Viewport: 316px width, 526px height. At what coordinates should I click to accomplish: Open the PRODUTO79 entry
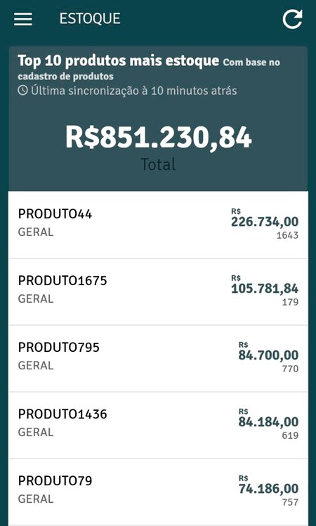[158, 492]
